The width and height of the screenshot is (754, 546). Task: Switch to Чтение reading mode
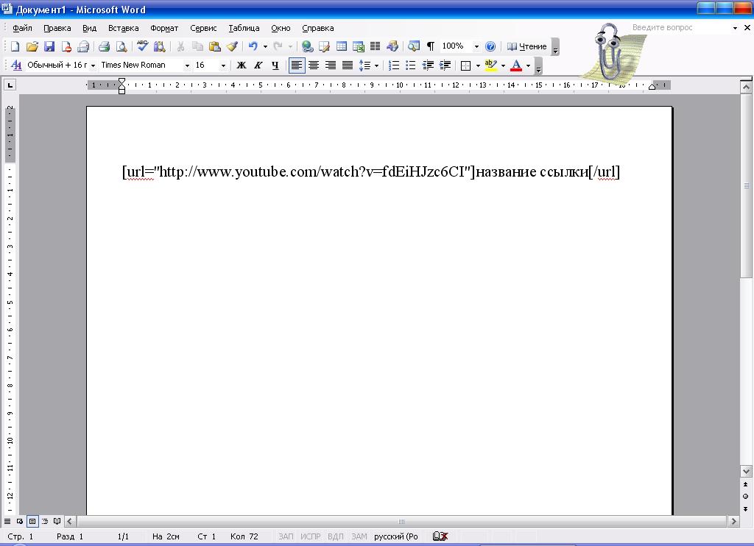526,46
